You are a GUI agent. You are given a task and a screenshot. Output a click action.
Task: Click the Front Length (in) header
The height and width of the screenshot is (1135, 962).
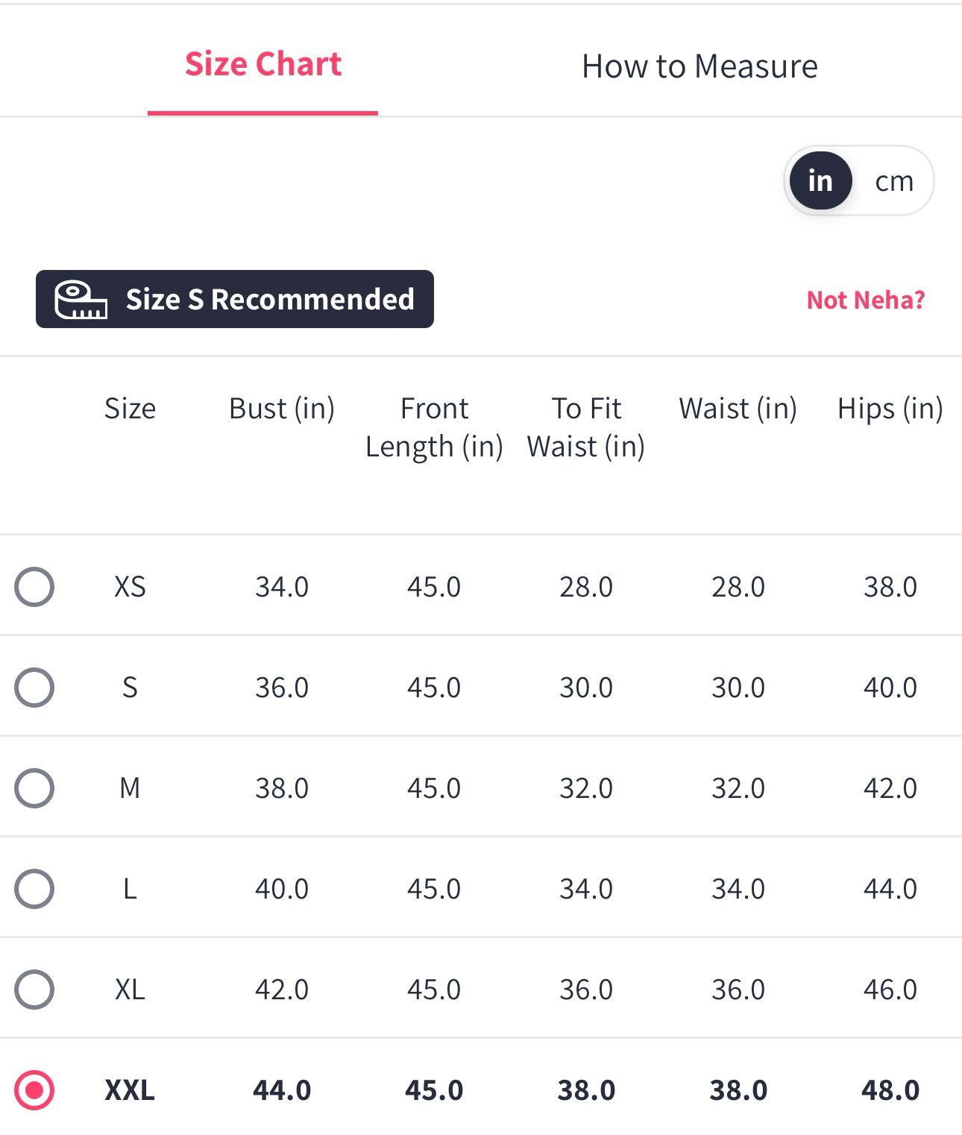pyautogui.click(x=434, y=427)
